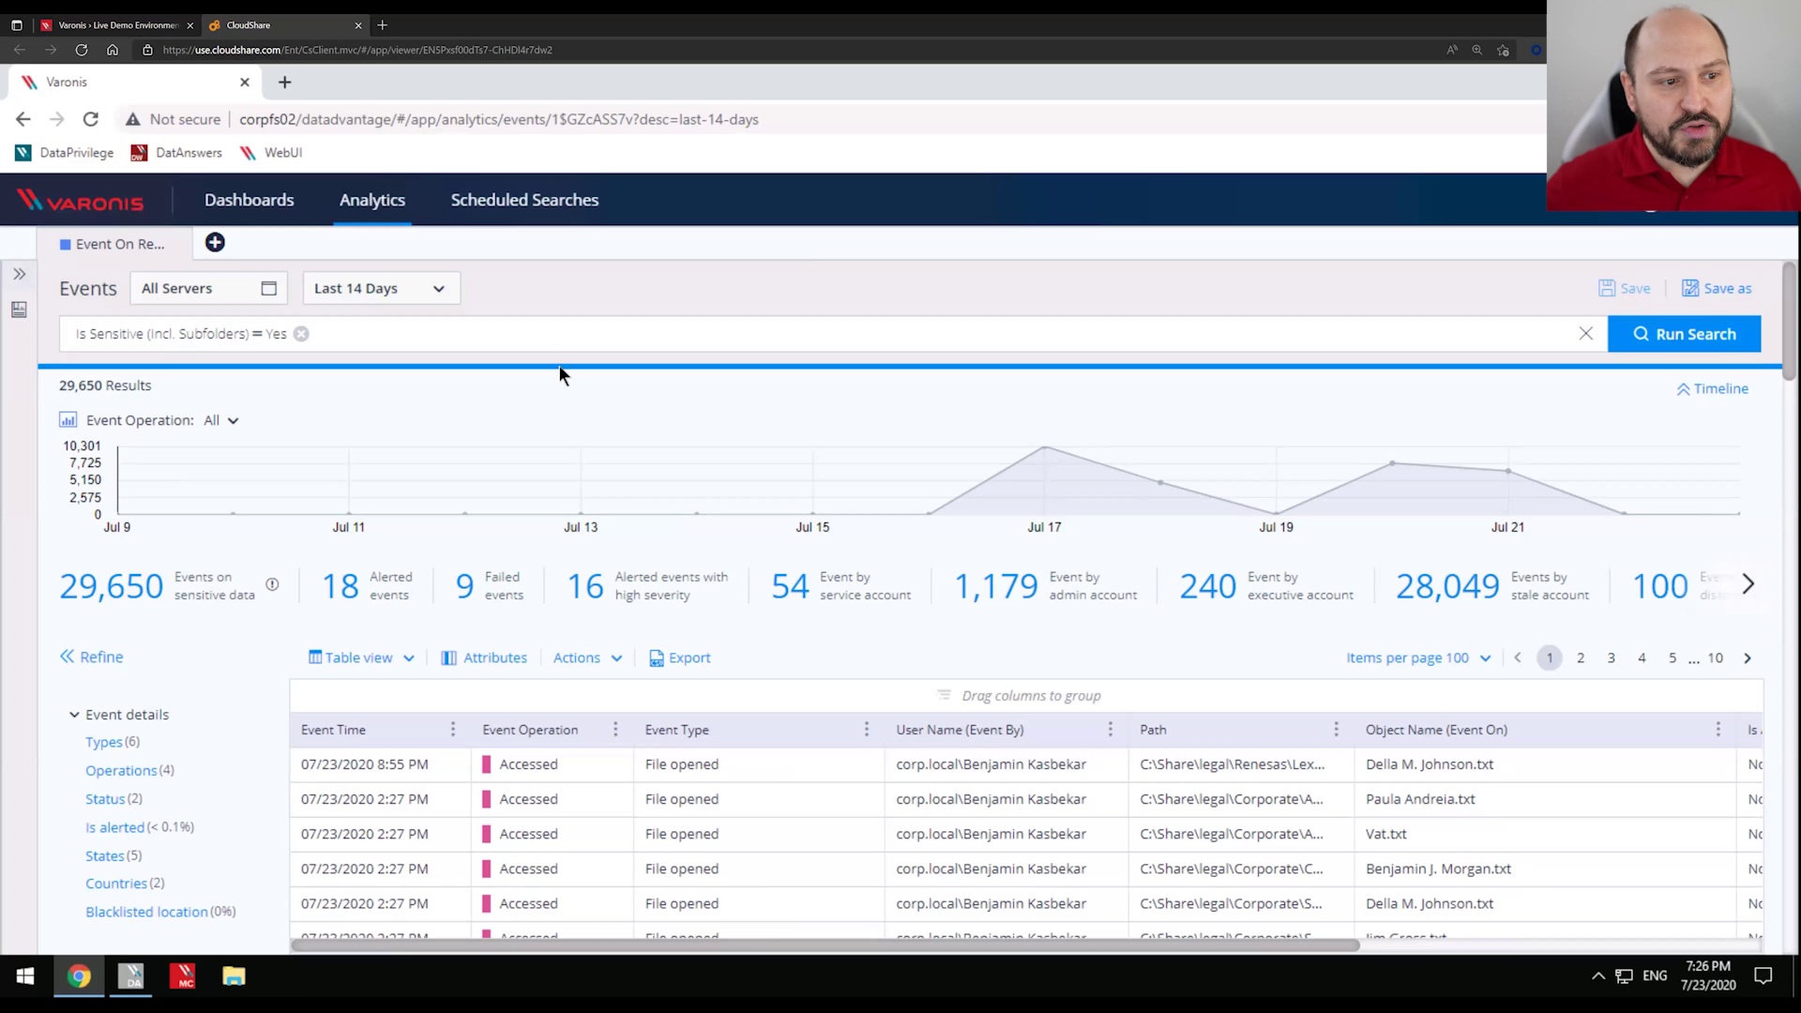Remove the Is Sensitive filter chip
The width and height of the screenshot is (1801, 1013).
[301, 334]
